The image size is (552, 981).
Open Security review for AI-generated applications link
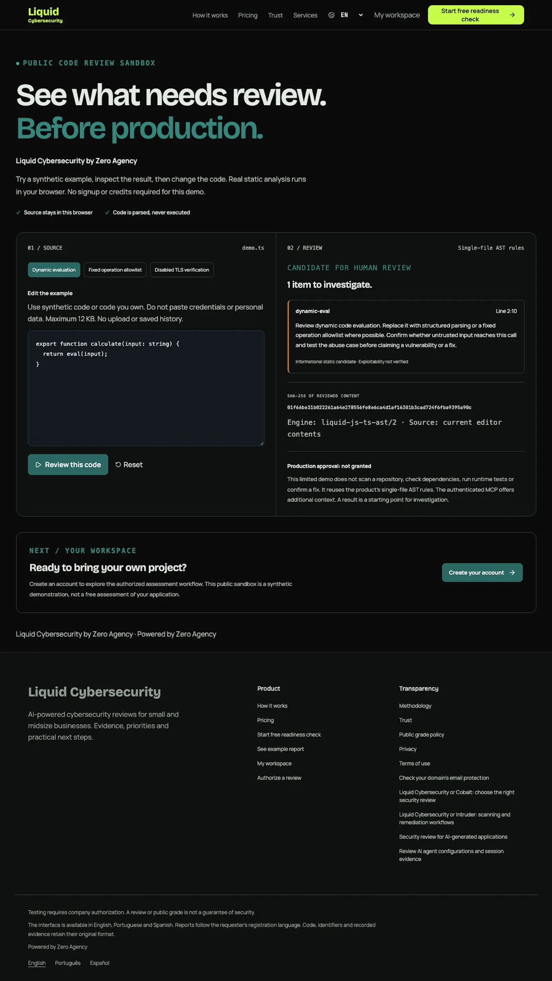(x=453, y=837)
